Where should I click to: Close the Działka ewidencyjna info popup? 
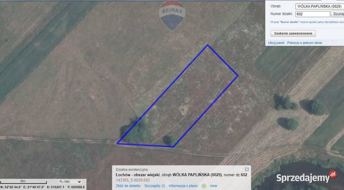point(247,169)
